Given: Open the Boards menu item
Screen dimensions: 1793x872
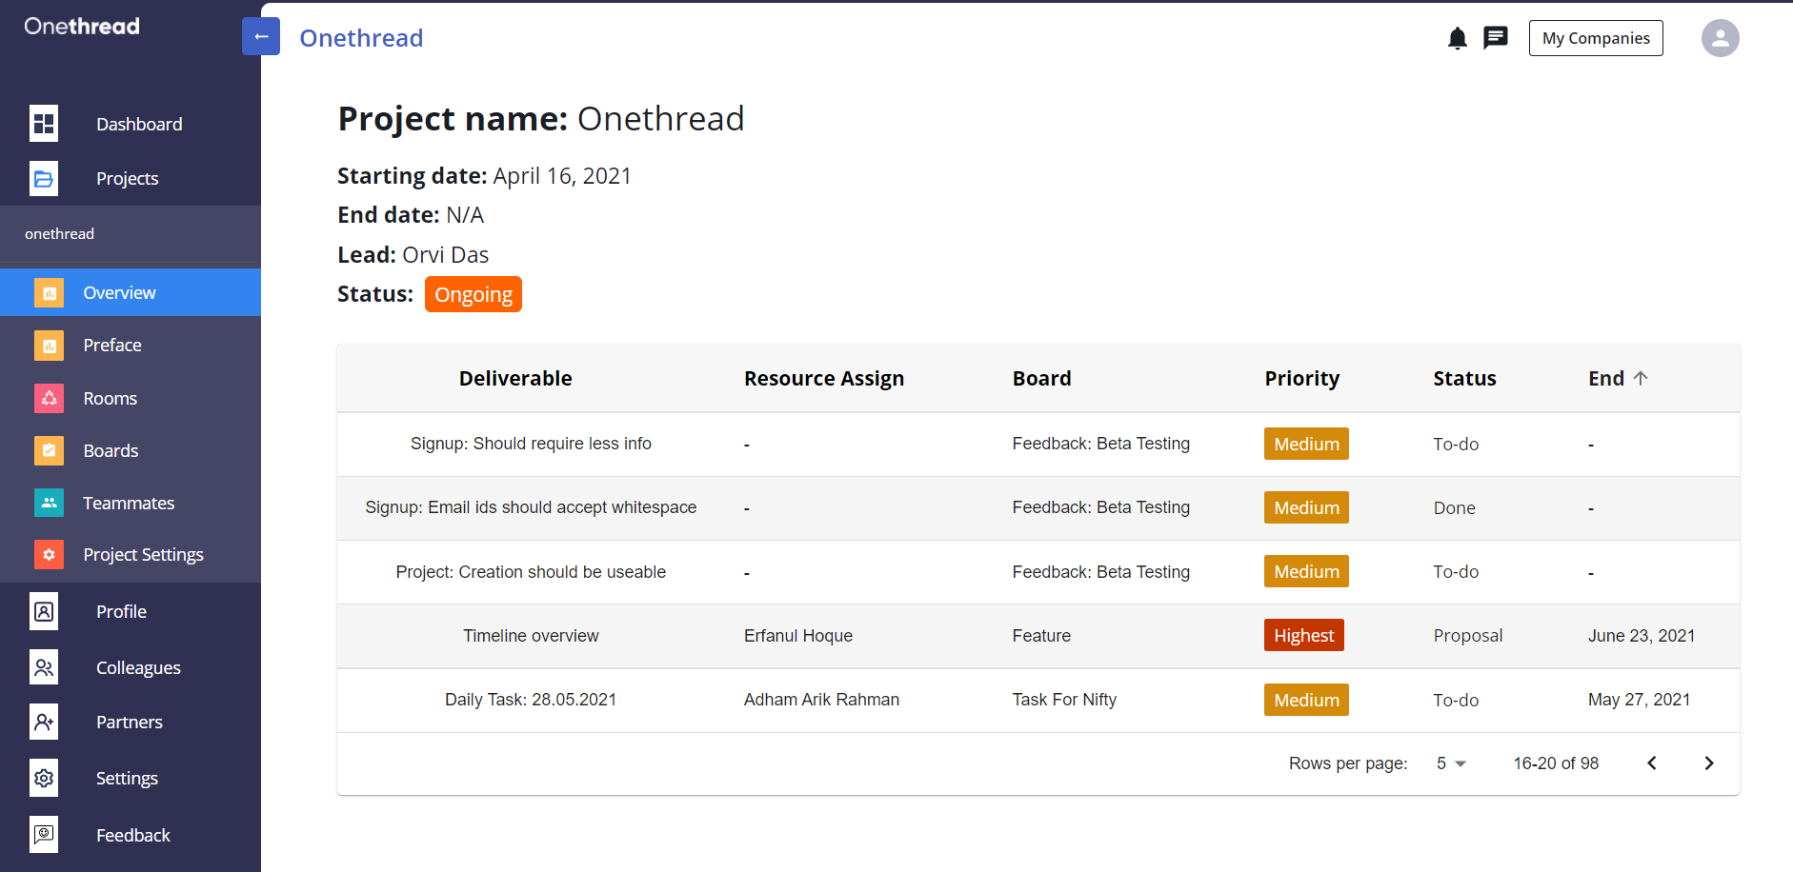Looking at the screenshot, I should tap(111, 450).
